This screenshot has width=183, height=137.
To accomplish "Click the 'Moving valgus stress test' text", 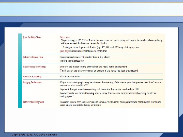I will point(72,61).
